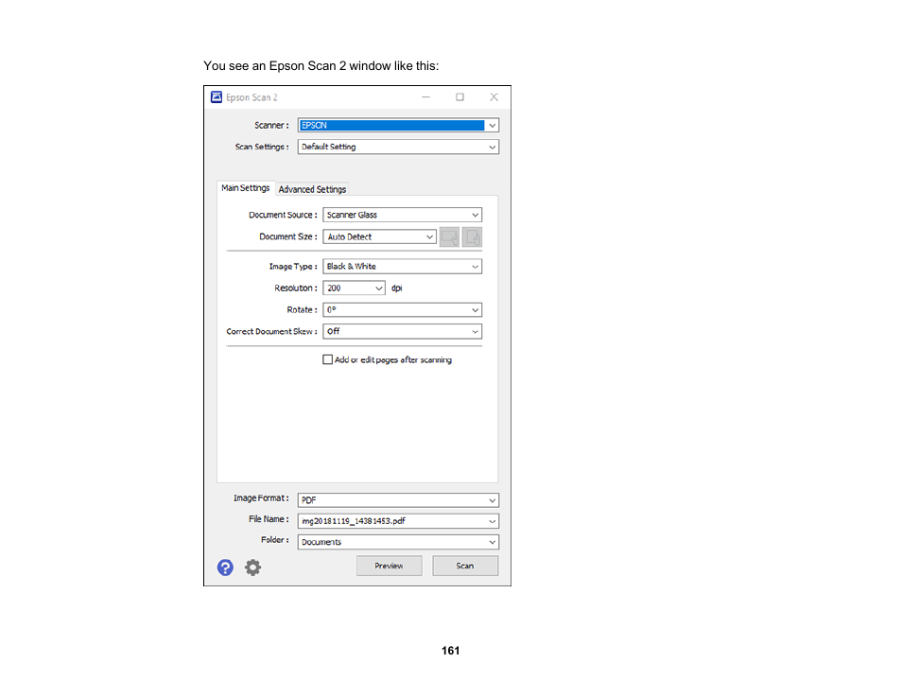
Task: Click the Preview button
Action: pos(389,566)
